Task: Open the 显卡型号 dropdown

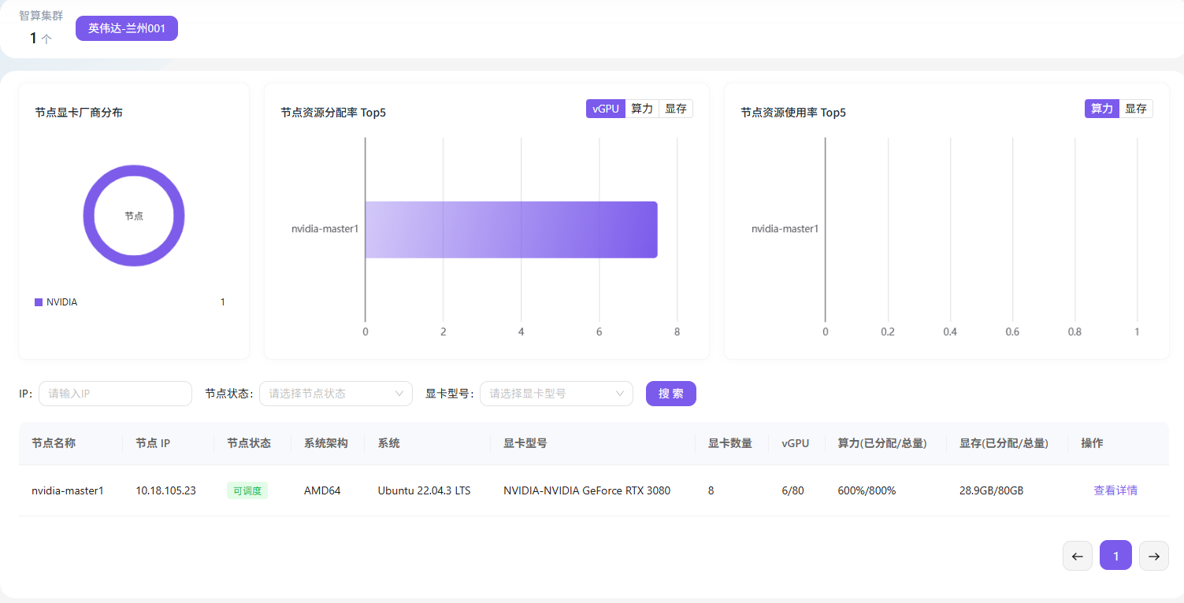Action: click(556, 394)
